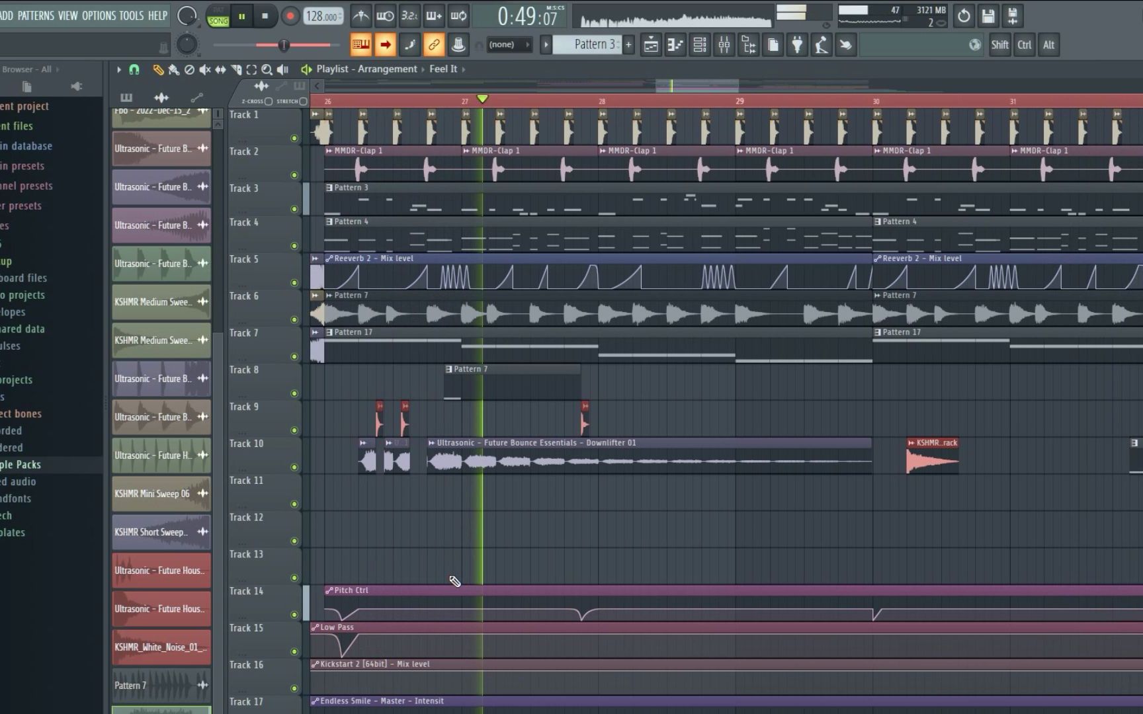Viewport: 1143px width, 714px height.
Task: Select KSHMR_White_Noise_01 clip in picker
Action: click(161, 647)
